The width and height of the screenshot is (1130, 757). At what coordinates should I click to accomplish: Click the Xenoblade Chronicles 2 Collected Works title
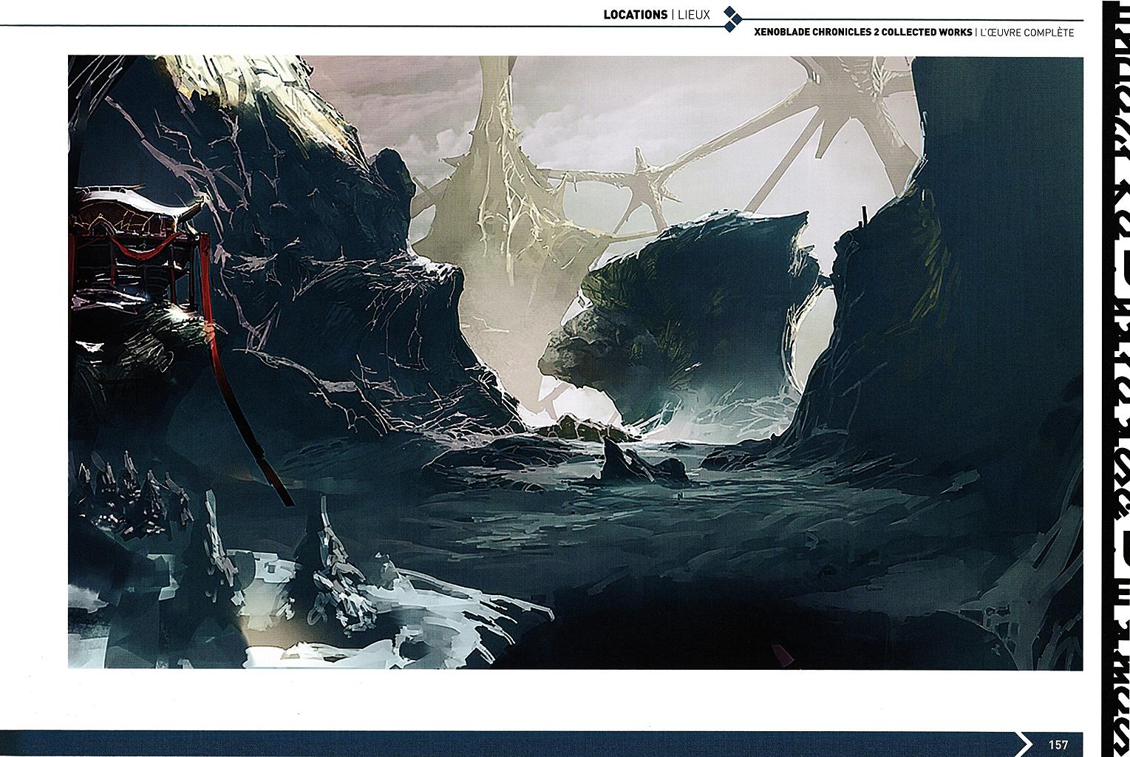coord(862,33)
